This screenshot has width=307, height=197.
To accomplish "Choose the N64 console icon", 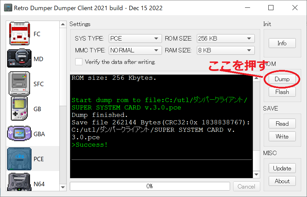I will pyautogui.click(x=19, y=182).
